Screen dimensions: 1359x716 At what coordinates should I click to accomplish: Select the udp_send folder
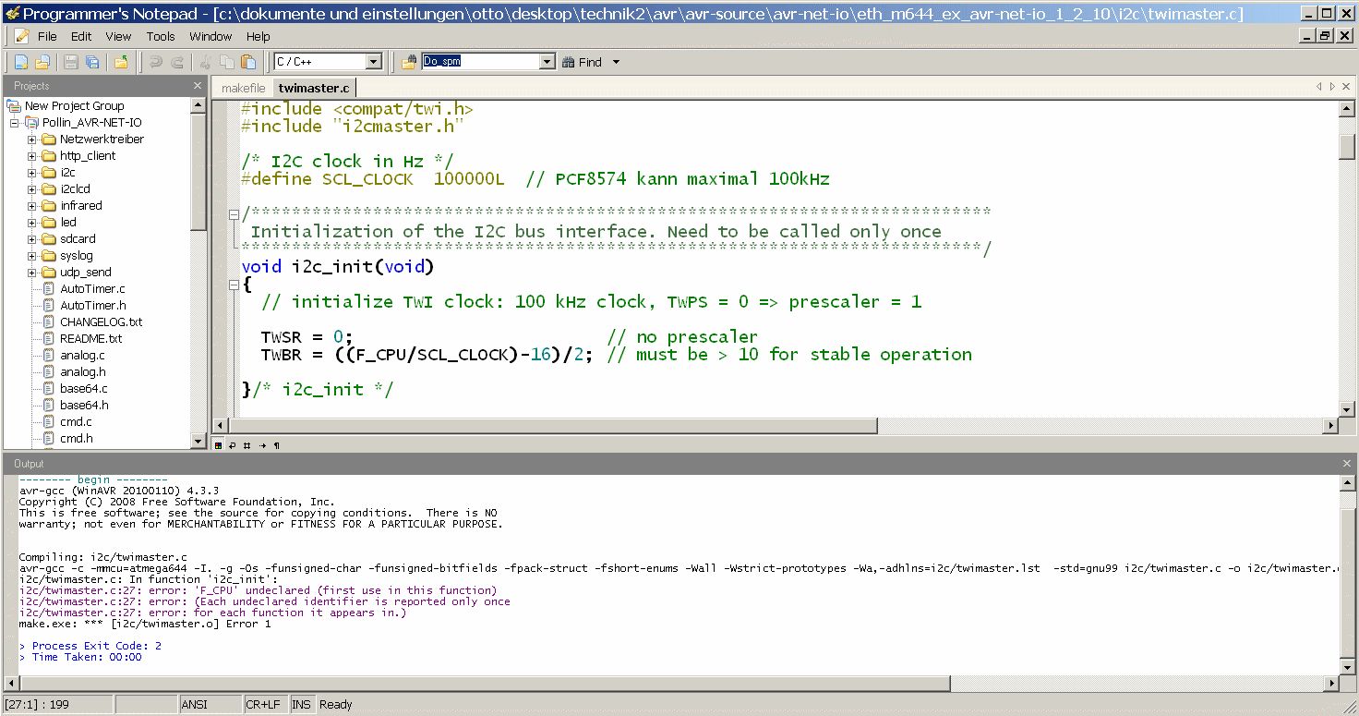point(85,273)
